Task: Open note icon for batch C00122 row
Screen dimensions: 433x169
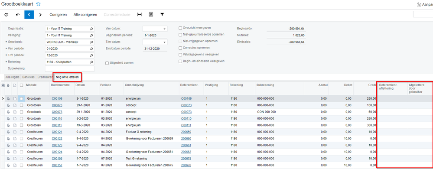Action: coord(15,138)
